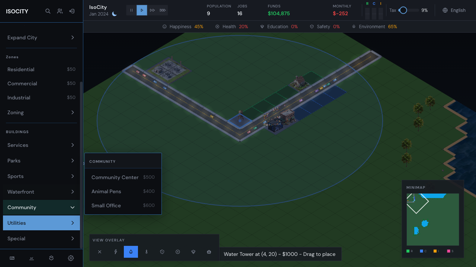
Task: Expand the Zoning section chevron
Action: click(73, 112)
